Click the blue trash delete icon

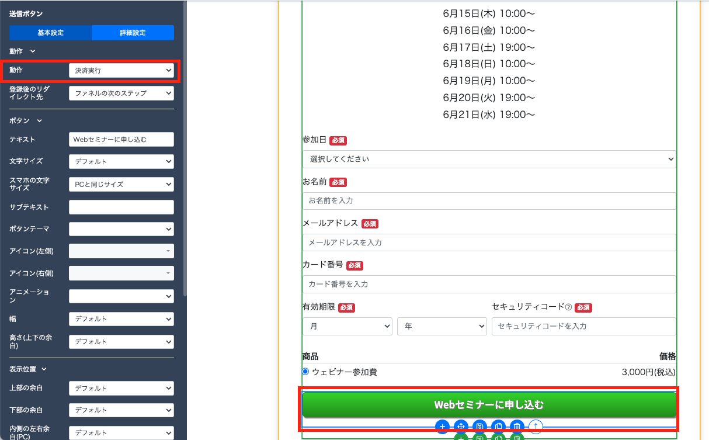[x=517, y=427]
